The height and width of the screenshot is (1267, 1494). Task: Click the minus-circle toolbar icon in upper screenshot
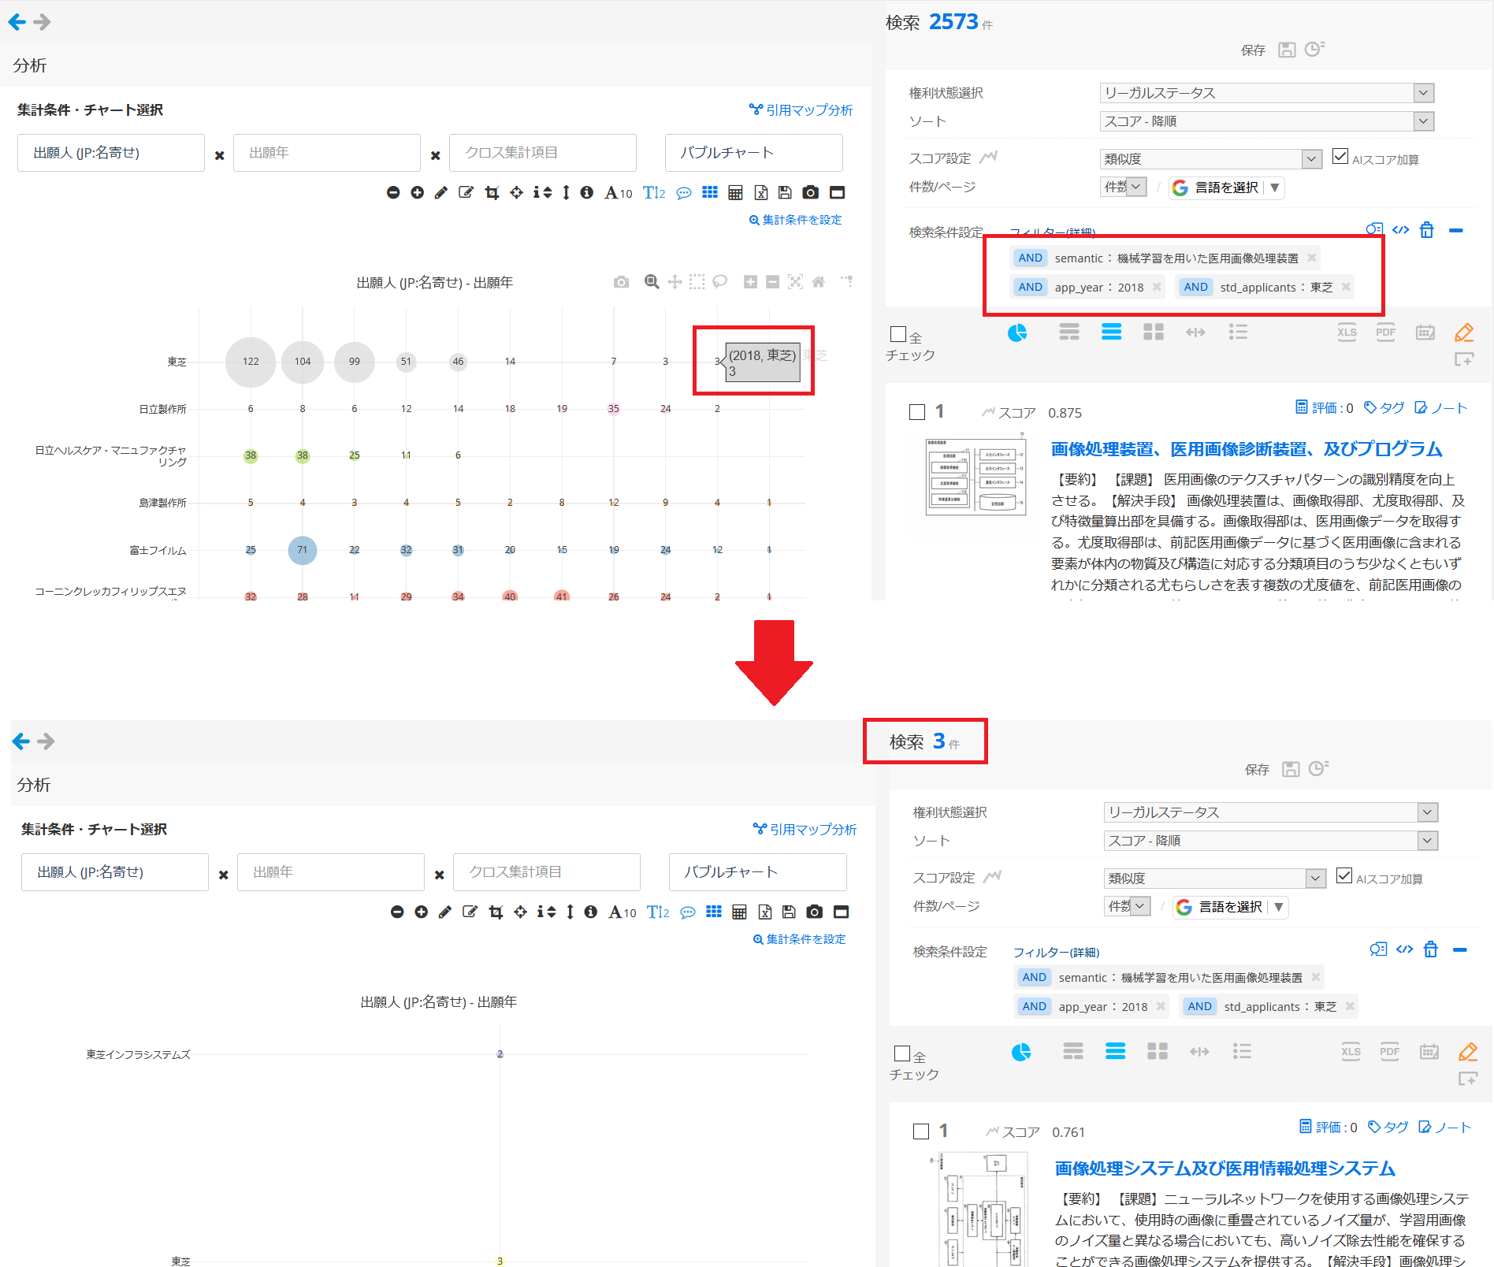393,193
